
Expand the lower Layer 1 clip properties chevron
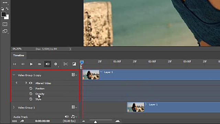click(146, 104)
